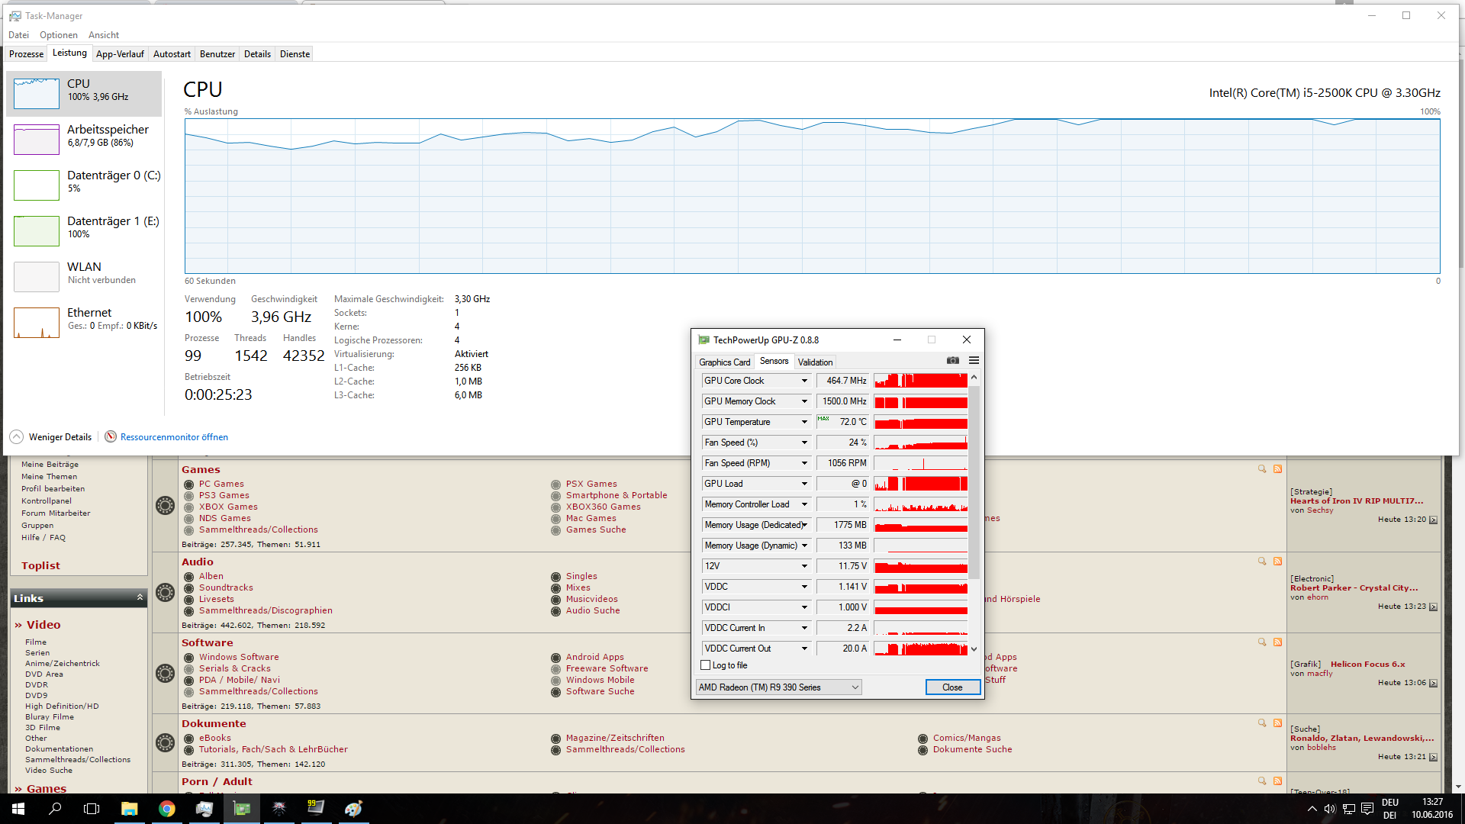Click Dokumente category forum icon
1465x824 pixels.
point(165,742)
